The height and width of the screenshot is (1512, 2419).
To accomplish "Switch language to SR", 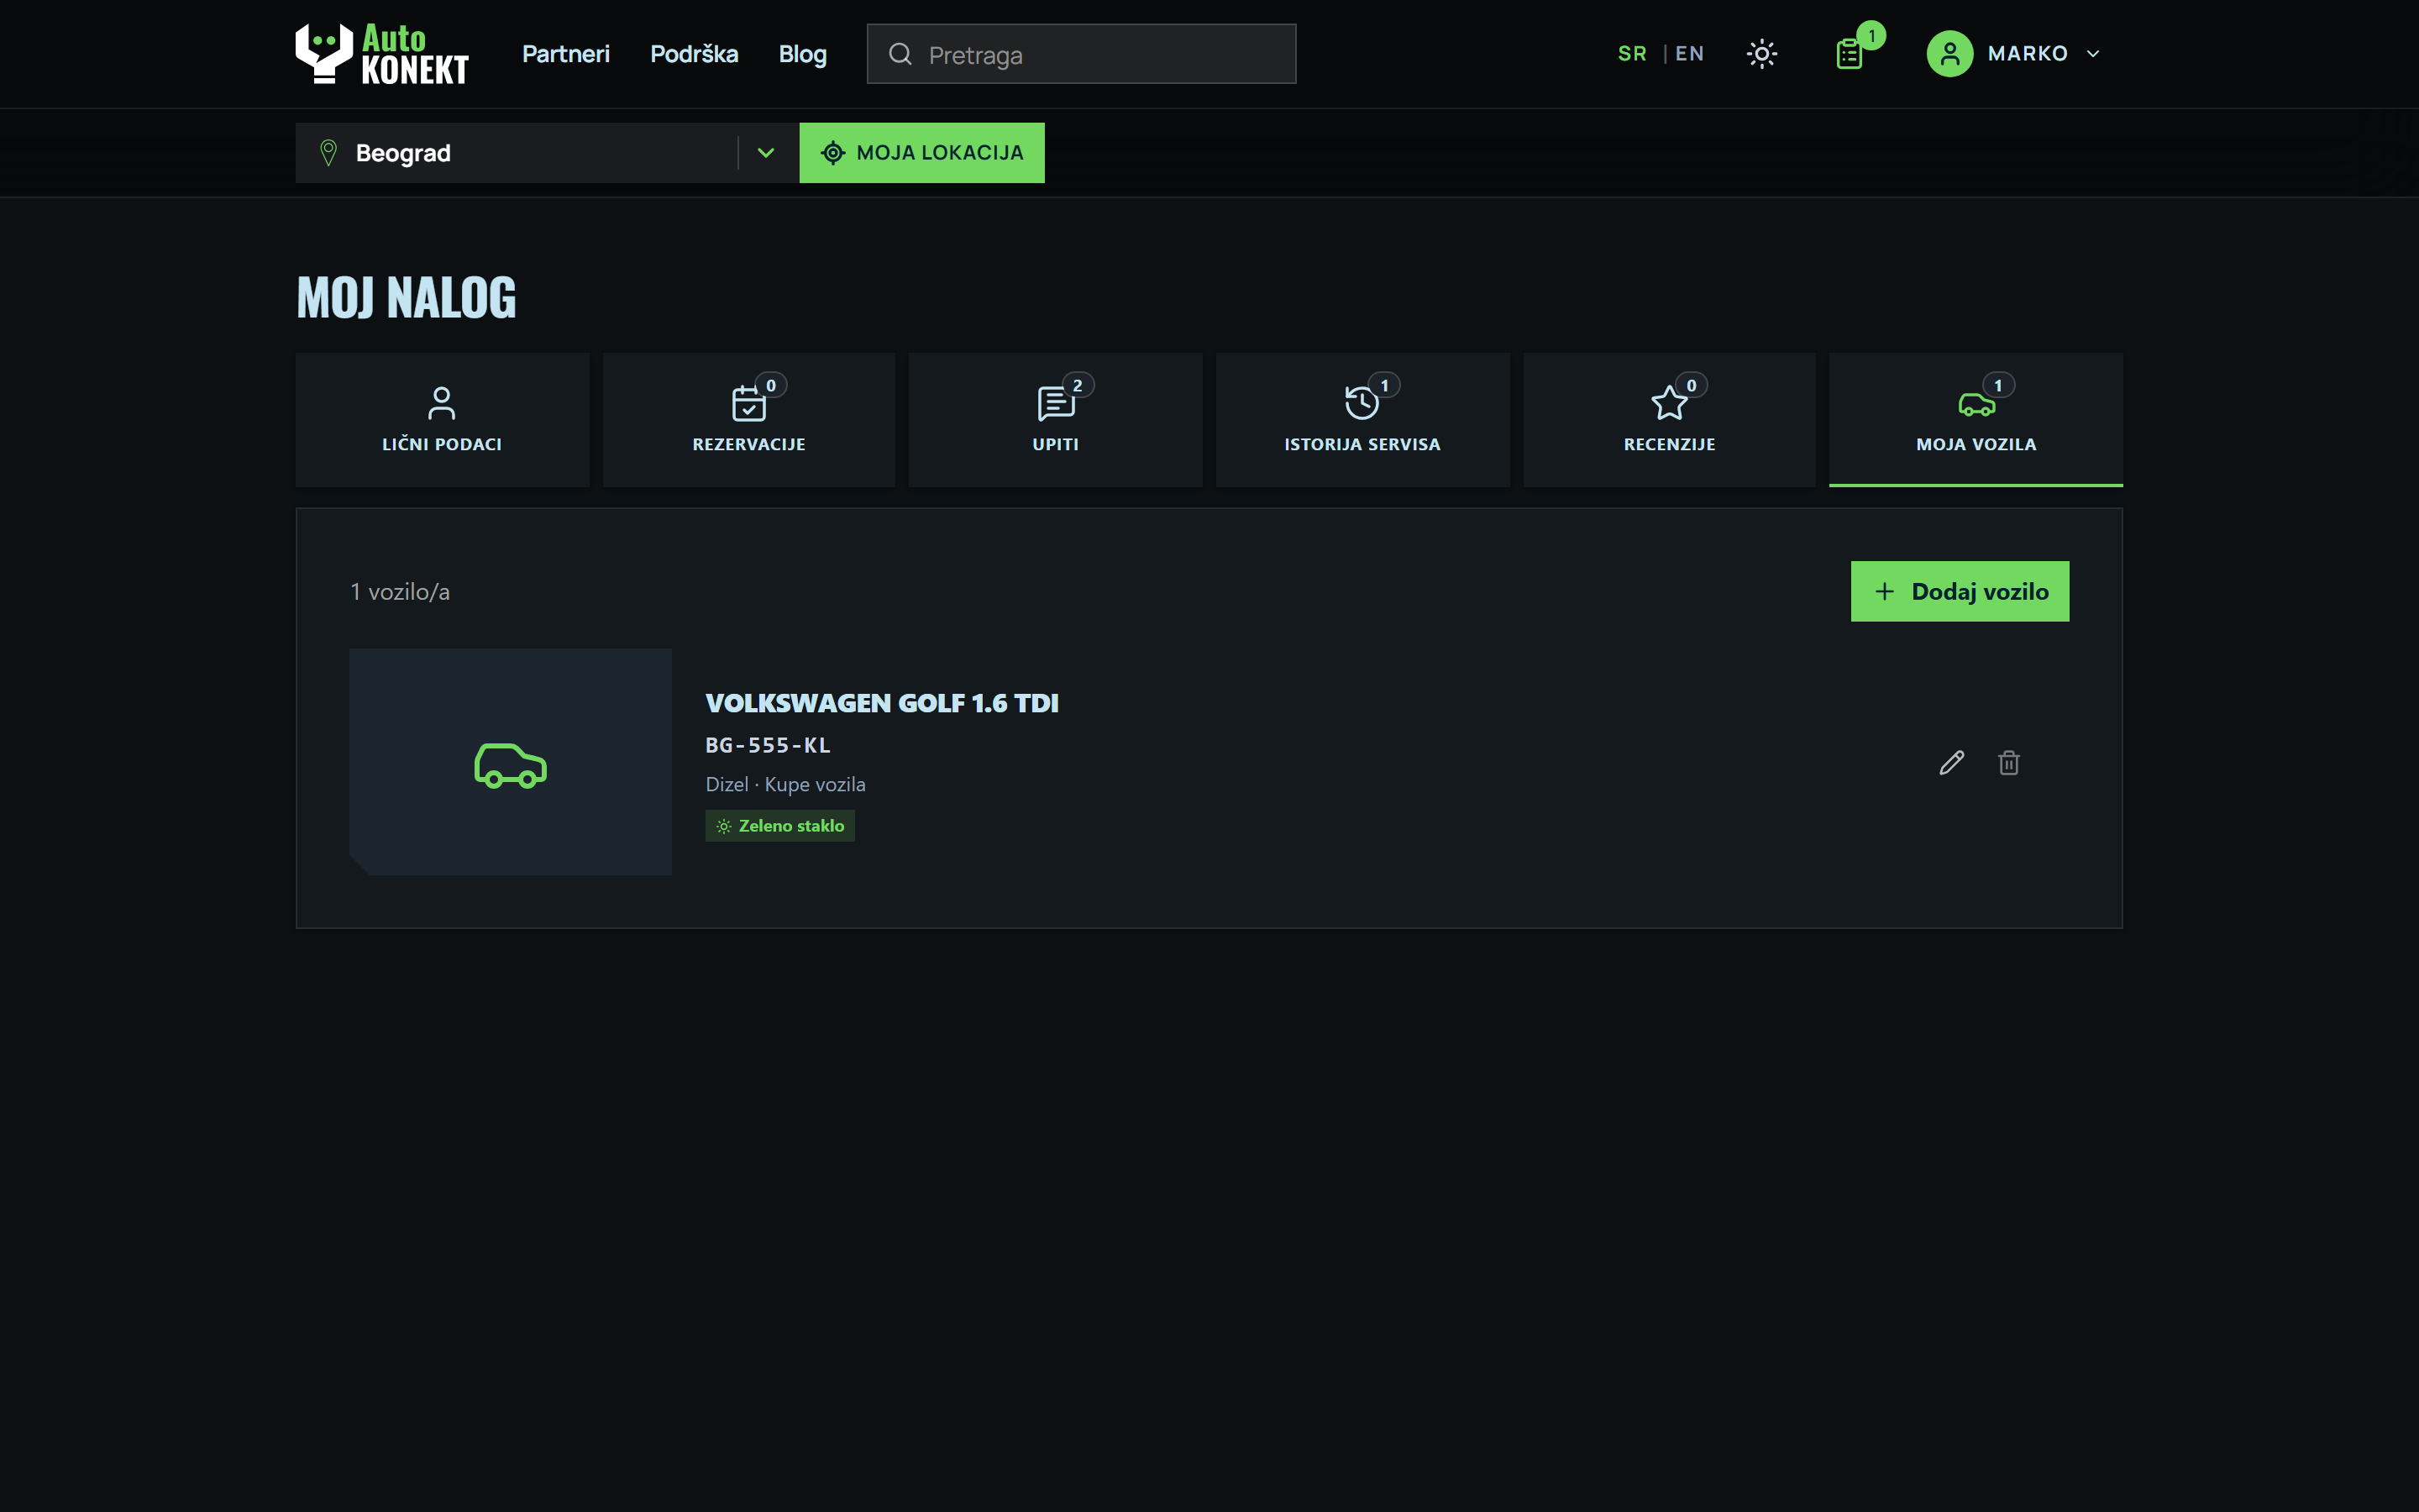I will [x=1632, y=54].
